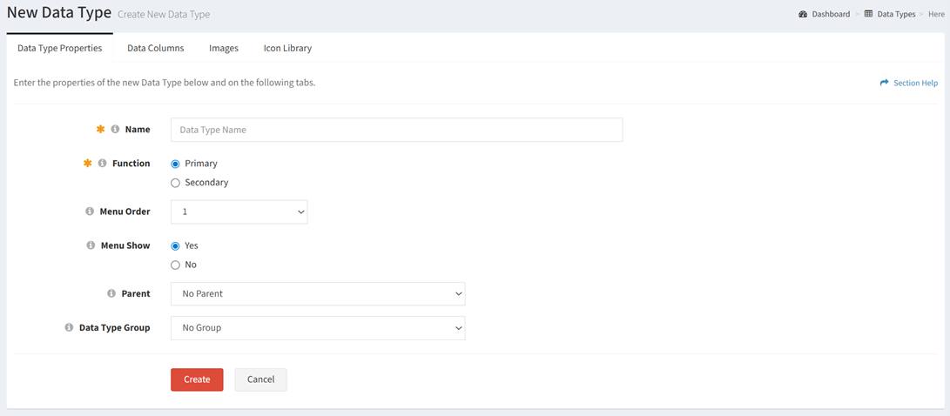Switch to the Data Columns tab
The image size is (950, 416).
pyautogui.click(x=156, y=48)
